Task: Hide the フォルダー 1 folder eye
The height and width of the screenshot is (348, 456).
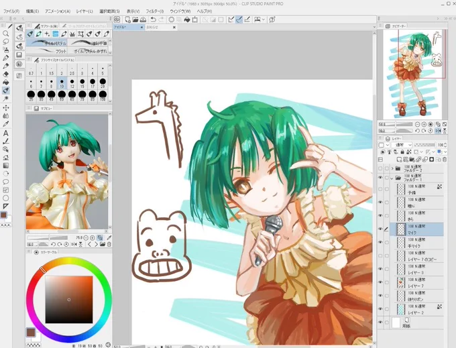Action: pos(380,178)
